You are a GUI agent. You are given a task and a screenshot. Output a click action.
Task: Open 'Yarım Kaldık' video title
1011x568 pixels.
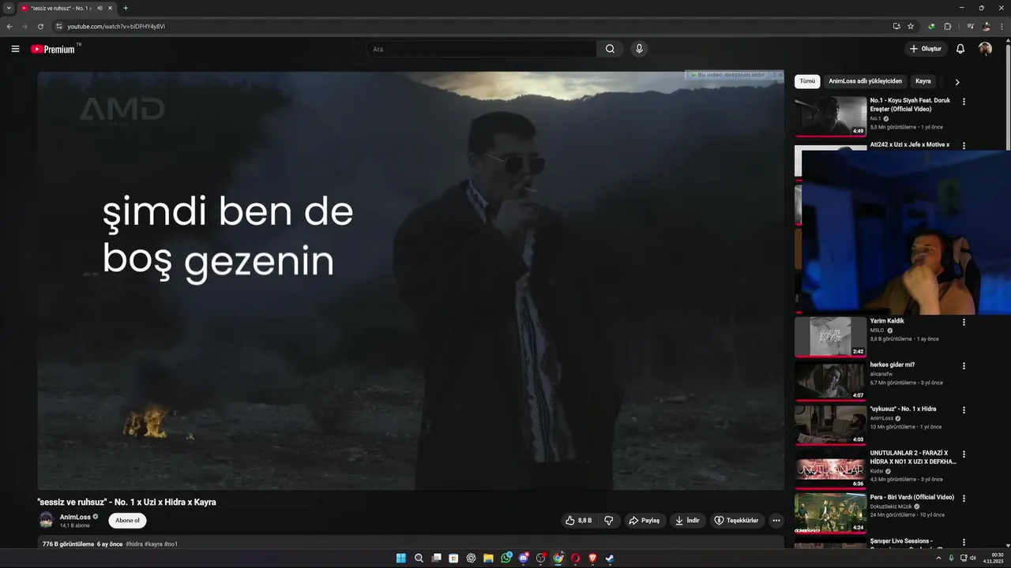pyautogui.click(x=887, y=321)
